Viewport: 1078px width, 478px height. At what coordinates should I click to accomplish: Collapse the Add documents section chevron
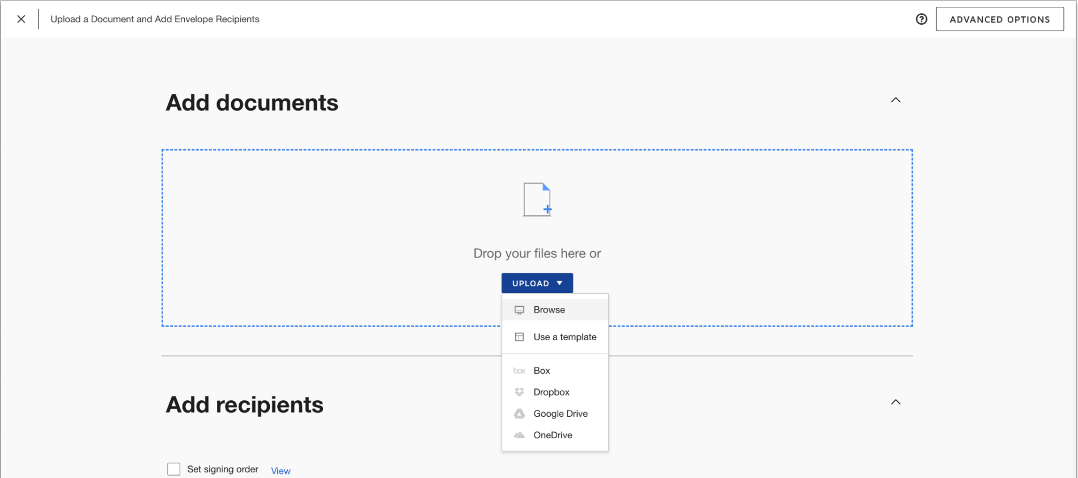point(895,100)
